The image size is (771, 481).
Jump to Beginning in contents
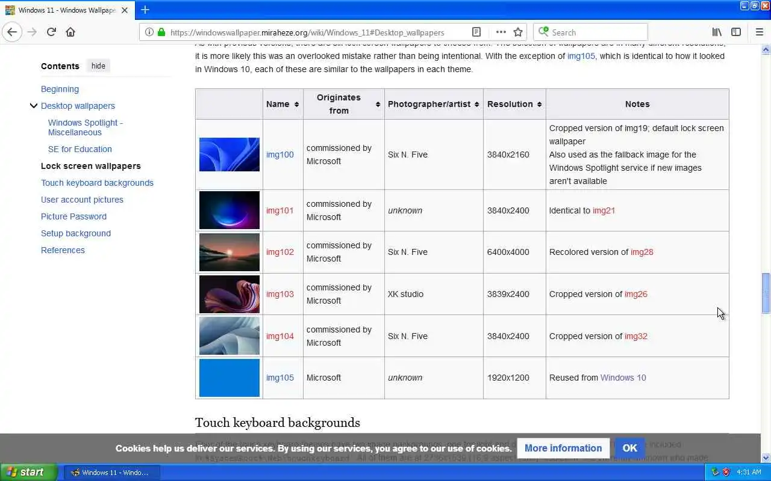60,89
